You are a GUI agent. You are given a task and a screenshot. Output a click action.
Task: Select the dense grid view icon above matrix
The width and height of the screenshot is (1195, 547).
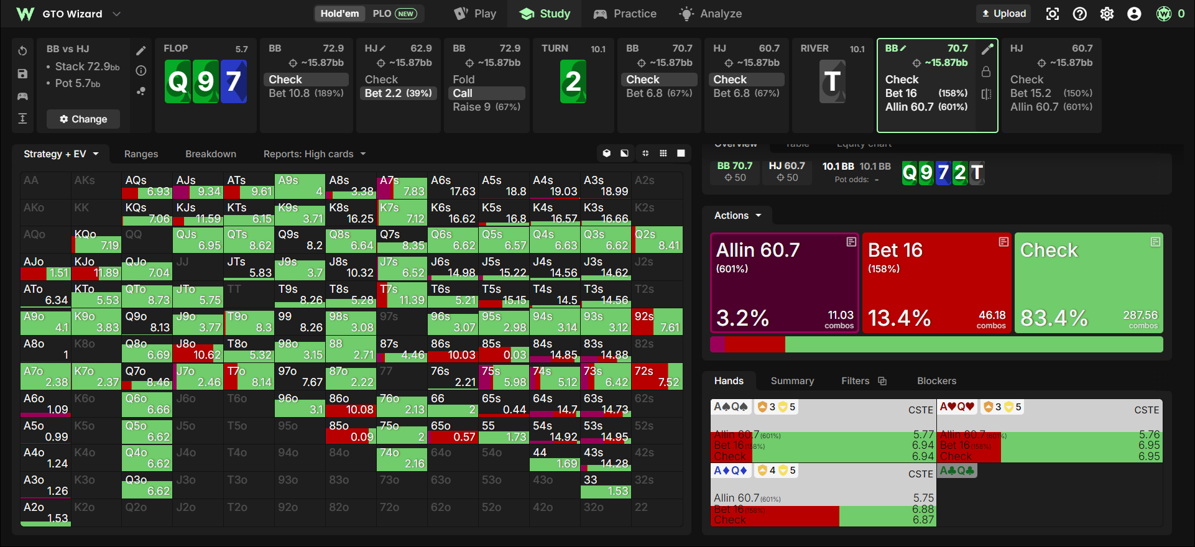tap(663, 153)
